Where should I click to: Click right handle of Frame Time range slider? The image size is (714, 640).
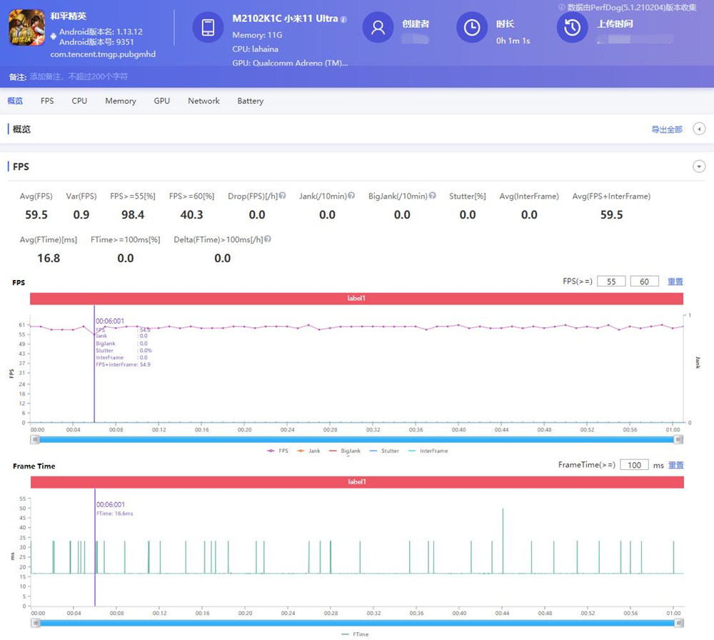point(679,623)
